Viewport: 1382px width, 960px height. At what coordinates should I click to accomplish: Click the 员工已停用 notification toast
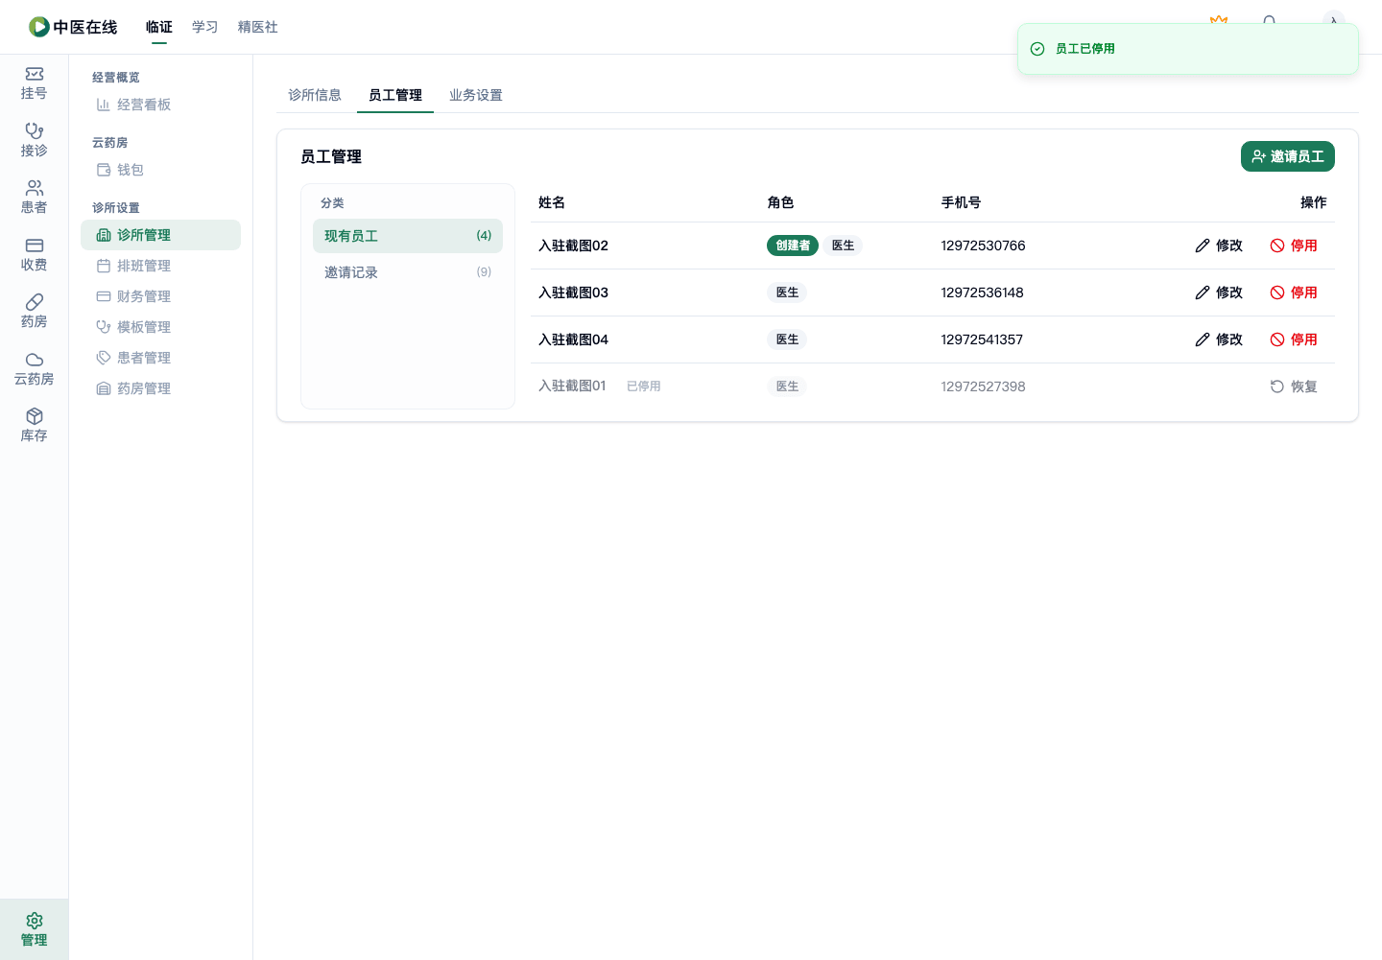[1188, 49]
